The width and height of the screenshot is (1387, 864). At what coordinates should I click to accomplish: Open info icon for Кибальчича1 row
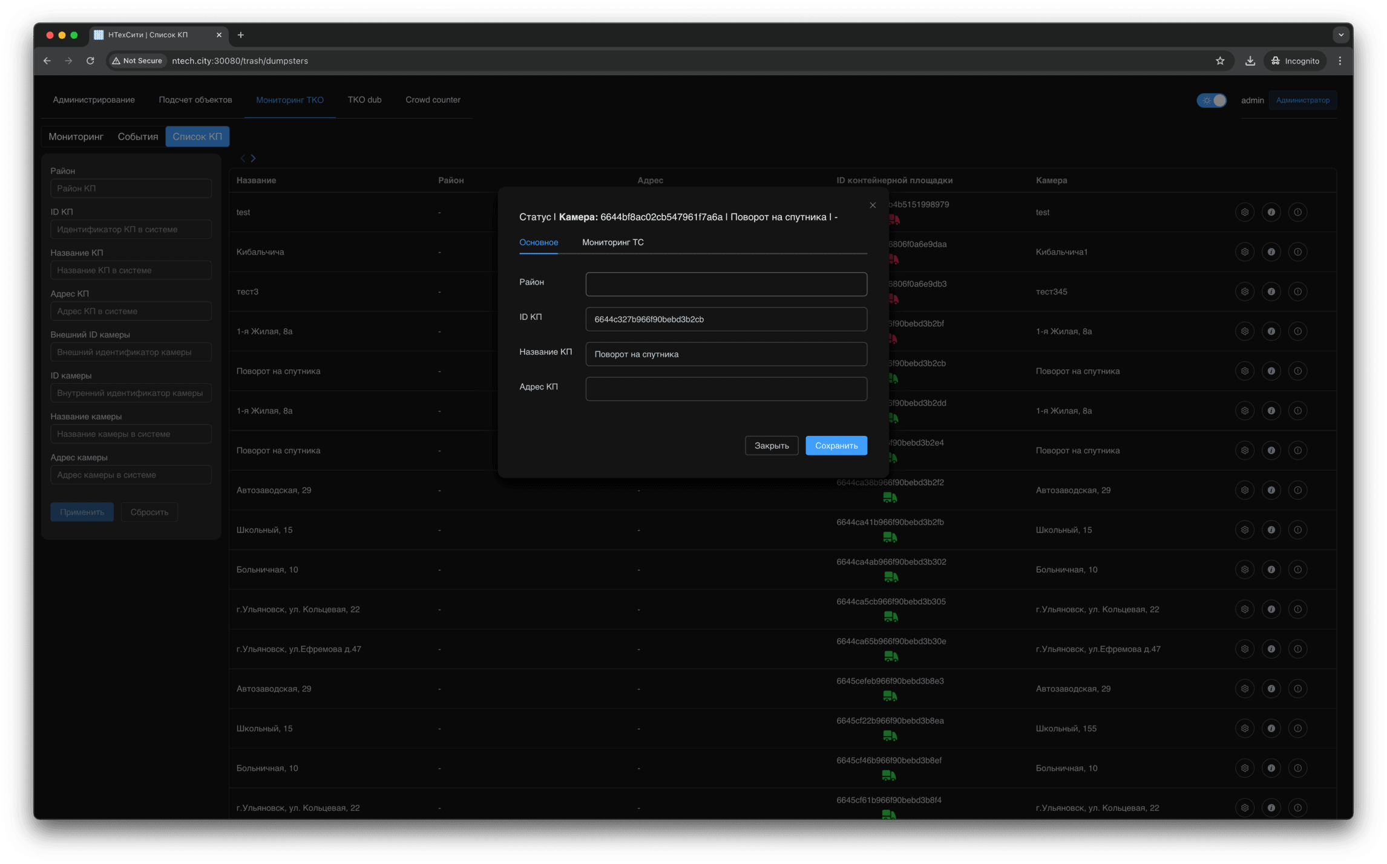[x=1271, y=252]
